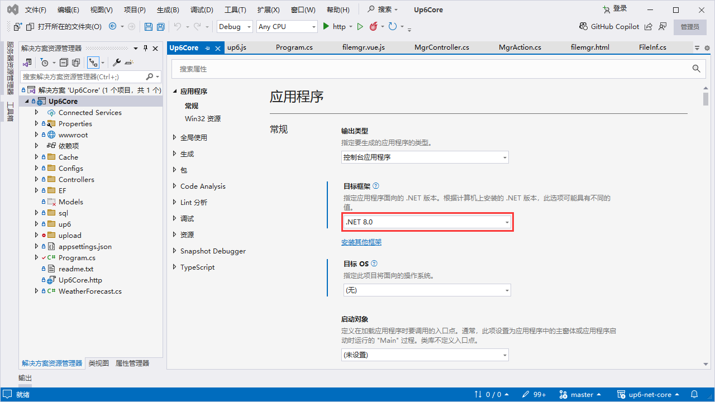Click the notification bell in the status bar
The image size is (715, 402).
pyautogui.click(x=695, y=394)
